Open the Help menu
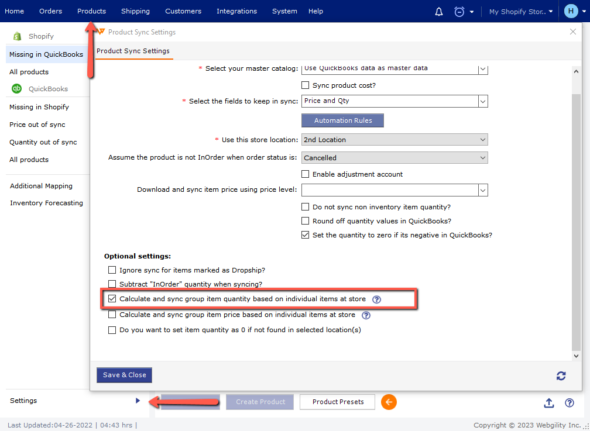Viewport: 590px width, 431px height. point(315,11)
